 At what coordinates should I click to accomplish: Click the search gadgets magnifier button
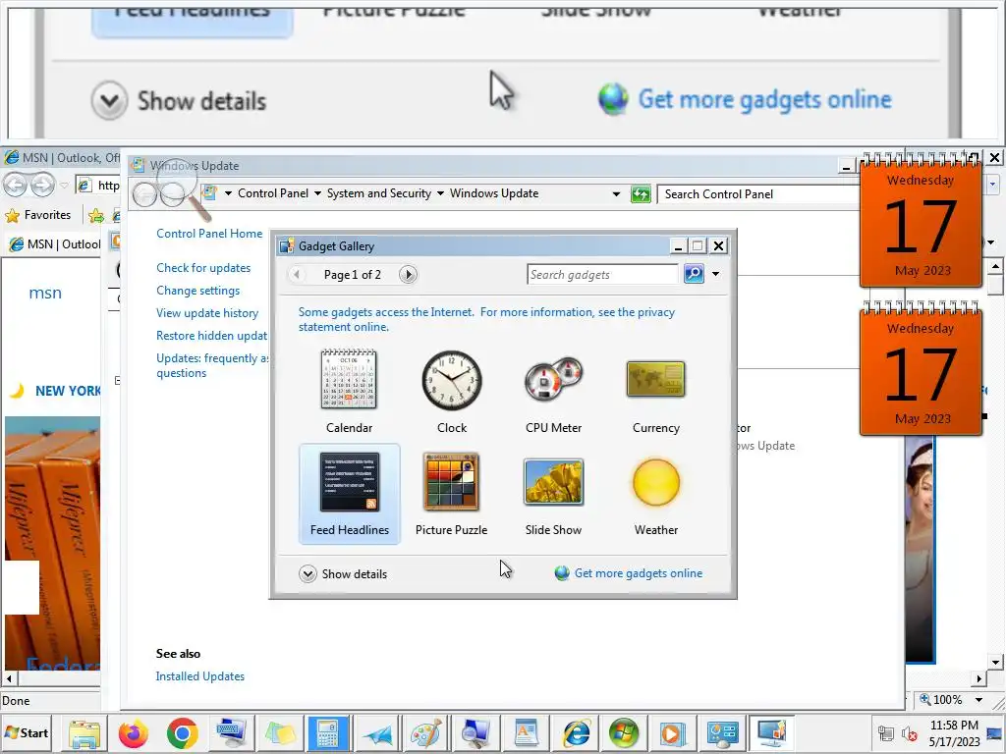(x=694, y=274)
